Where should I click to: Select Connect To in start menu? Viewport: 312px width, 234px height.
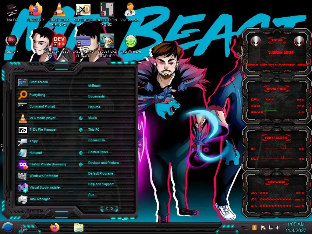coord(96,140)
